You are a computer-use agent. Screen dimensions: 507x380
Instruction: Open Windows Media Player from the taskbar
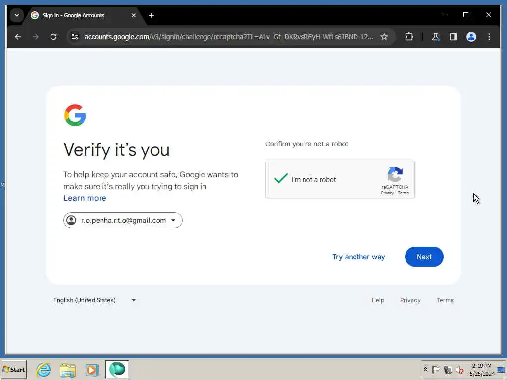tap(92, 370)
